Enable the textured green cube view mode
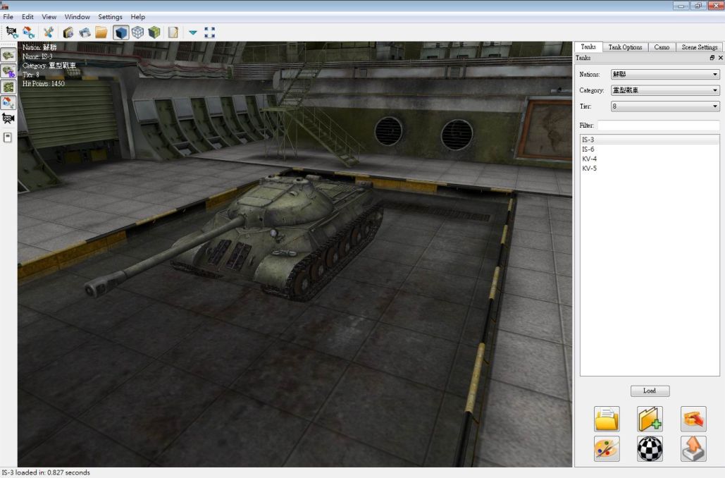Image resolution: width=725 pixels, height=478 pixels. pyautogui.click(x=154, y=31)
